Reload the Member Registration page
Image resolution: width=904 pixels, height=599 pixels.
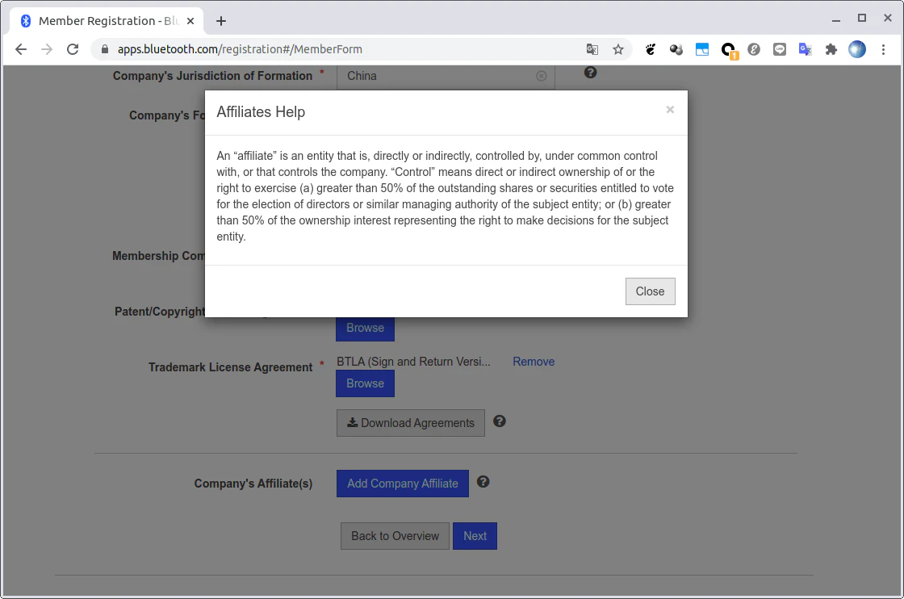click(73, 49)
